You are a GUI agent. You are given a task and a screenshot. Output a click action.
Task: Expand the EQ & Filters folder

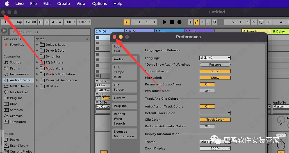37,62
